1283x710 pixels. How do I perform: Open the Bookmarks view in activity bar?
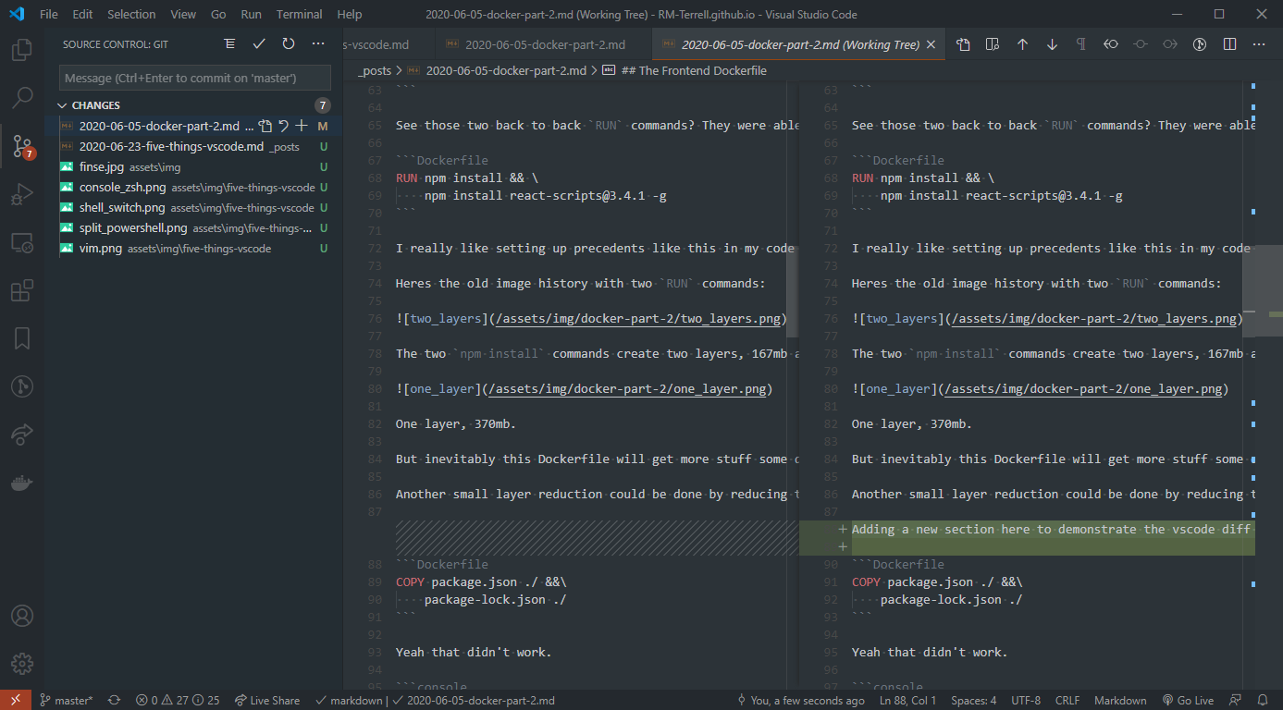point(22,338)
